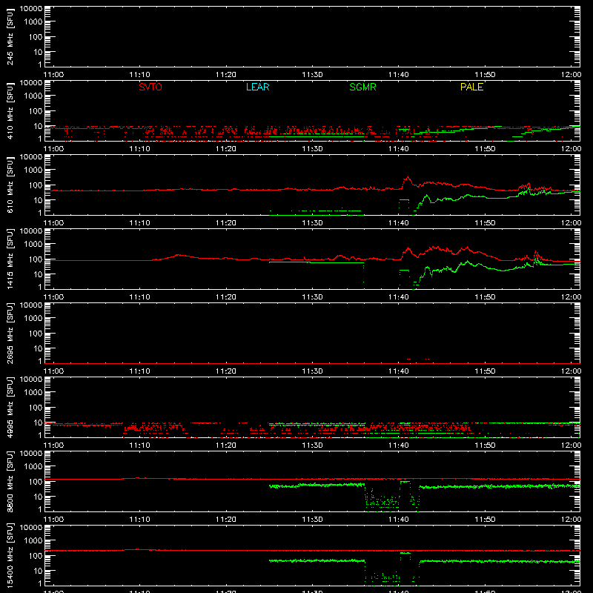The width and height of the screenshot is (593, 593).
Task: Click the 12:00 time label under the 245 MHz panel
Action: (x=571, y=75)
